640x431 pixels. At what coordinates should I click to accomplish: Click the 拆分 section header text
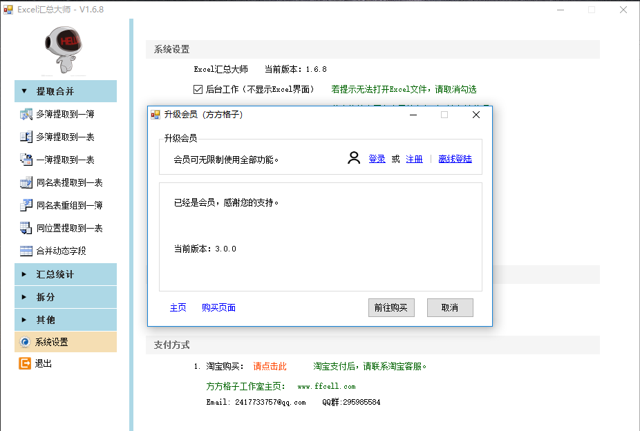[46, 297]
